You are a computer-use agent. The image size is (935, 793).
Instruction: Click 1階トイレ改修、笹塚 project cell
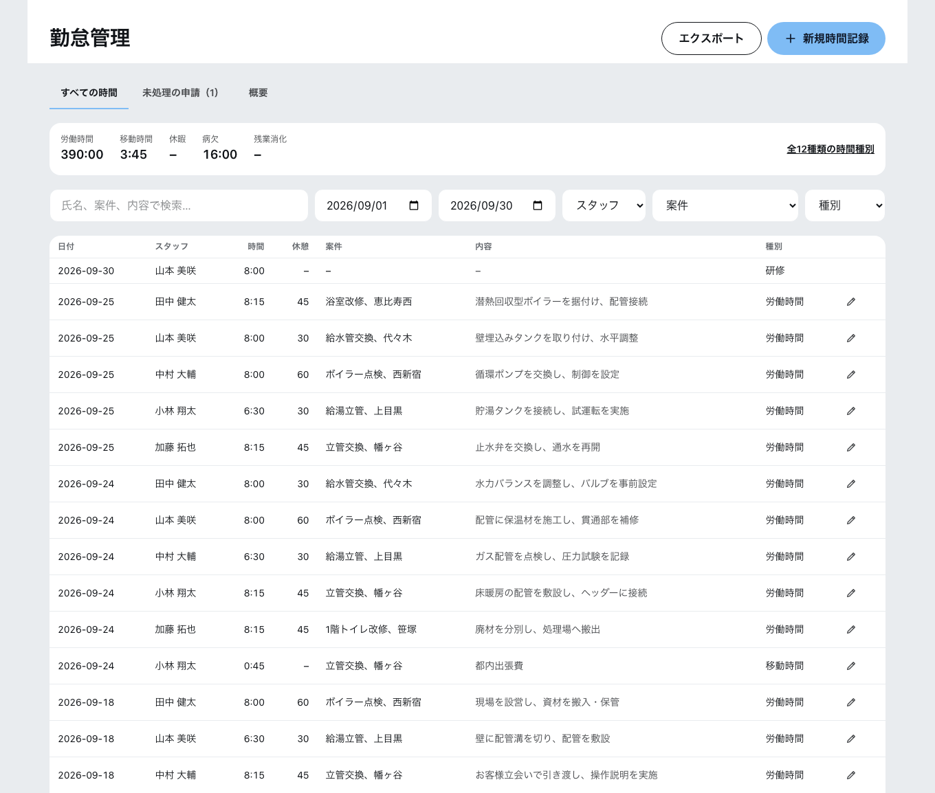371,629
